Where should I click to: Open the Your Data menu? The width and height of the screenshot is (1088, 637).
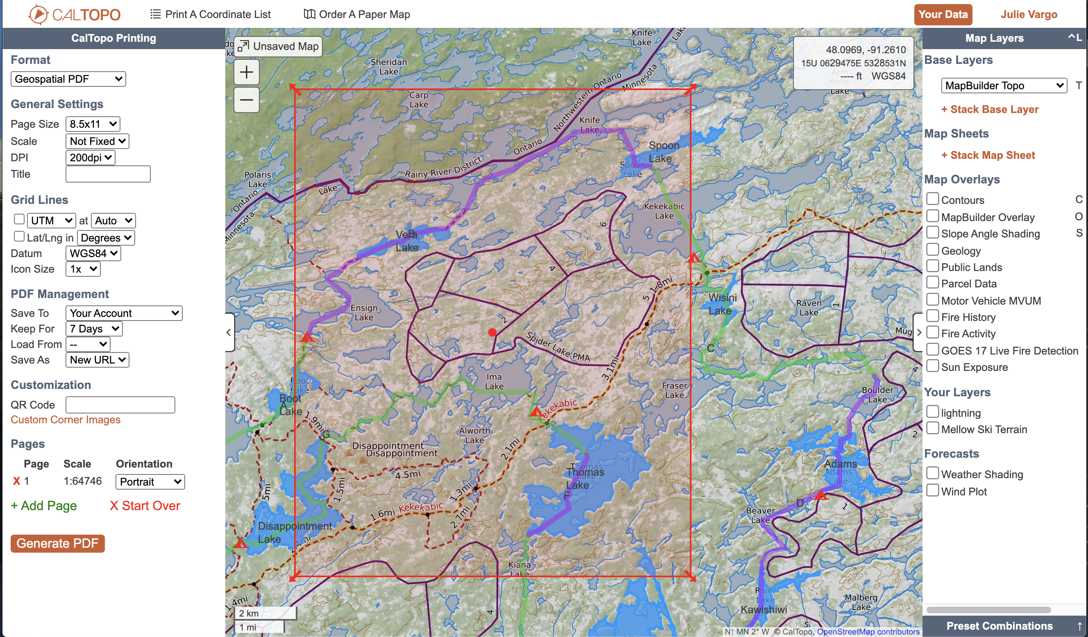point(943,15)
